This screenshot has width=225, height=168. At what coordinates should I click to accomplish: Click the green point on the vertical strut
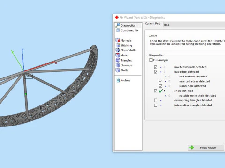[x=26, y=94]
